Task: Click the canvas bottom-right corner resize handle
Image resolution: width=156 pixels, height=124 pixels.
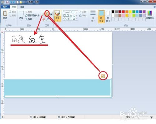Action: (112, 98)
